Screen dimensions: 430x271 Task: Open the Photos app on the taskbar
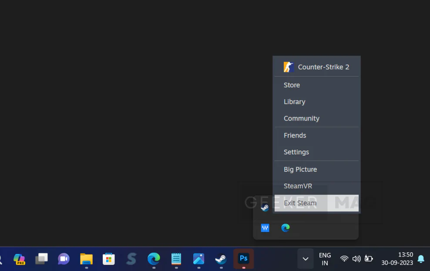pyautogui.click(x=198, y=259)
